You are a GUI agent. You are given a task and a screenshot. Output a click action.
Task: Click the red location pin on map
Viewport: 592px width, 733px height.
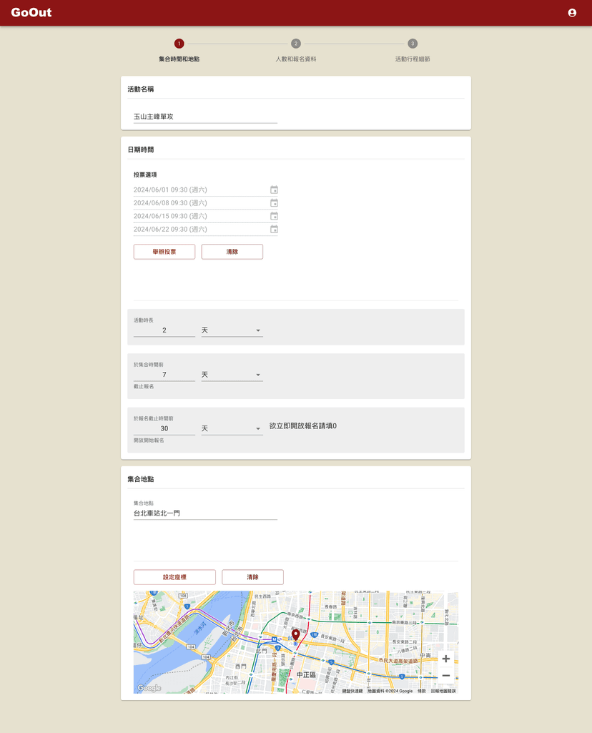(296, 634)
